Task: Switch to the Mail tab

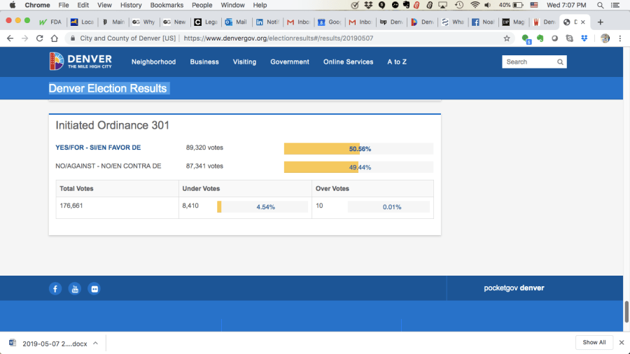Action: (237, 22)
